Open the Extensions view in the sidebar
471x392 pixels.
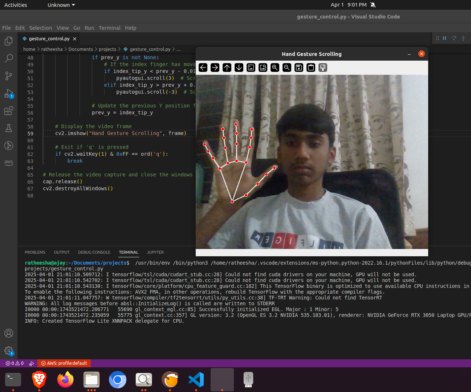pos(8,111)
